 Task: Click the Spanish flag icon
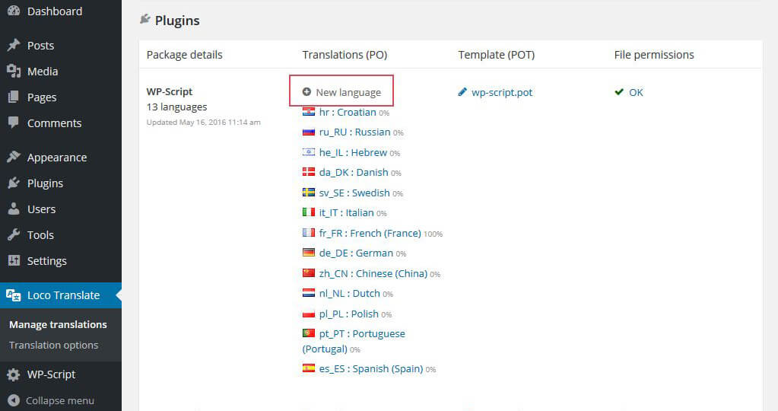click(x=309, y=368)
